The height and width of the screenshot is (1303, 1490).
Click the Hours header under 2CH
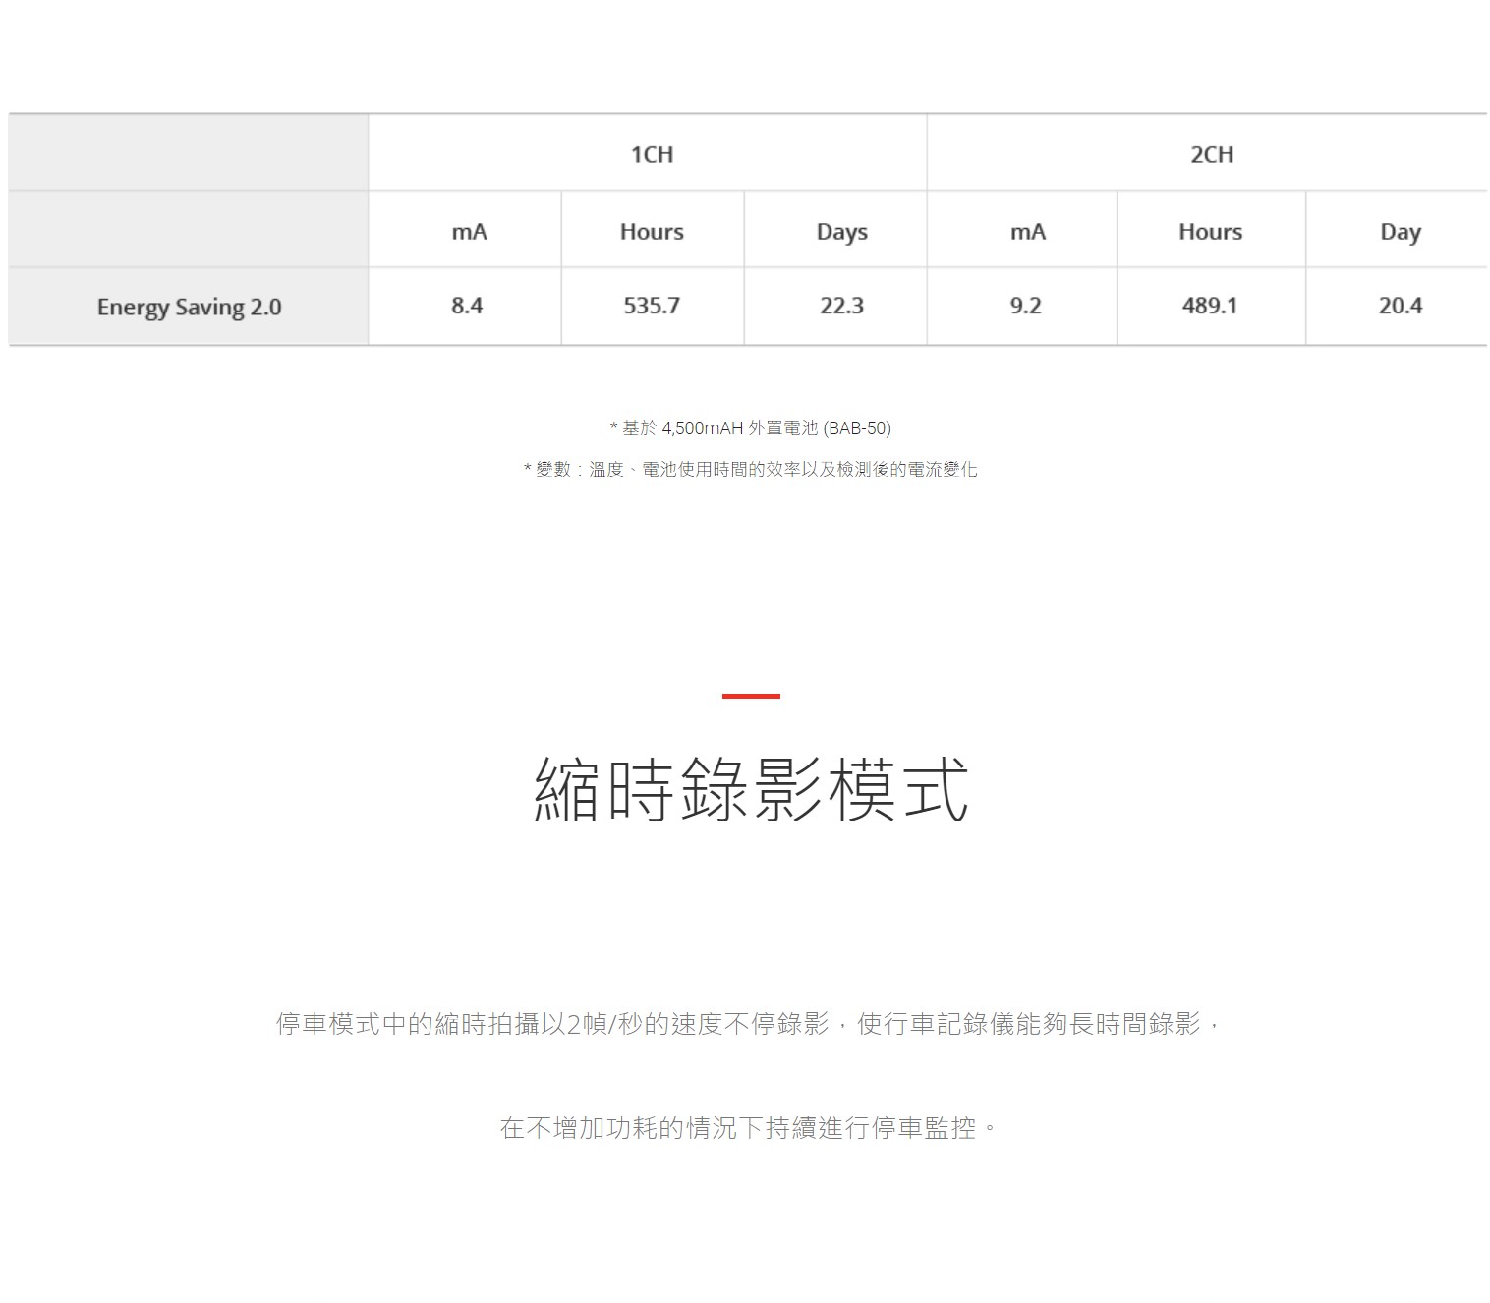[x=1210, y=232]
